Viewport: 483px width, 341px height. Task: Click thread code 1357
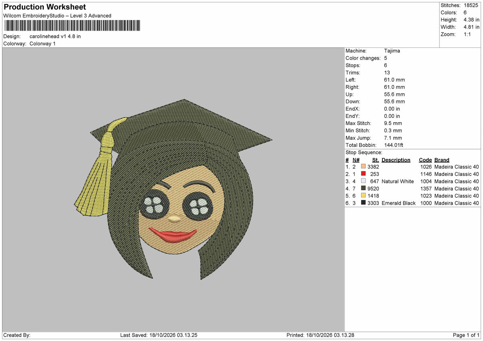pos(426,189)
